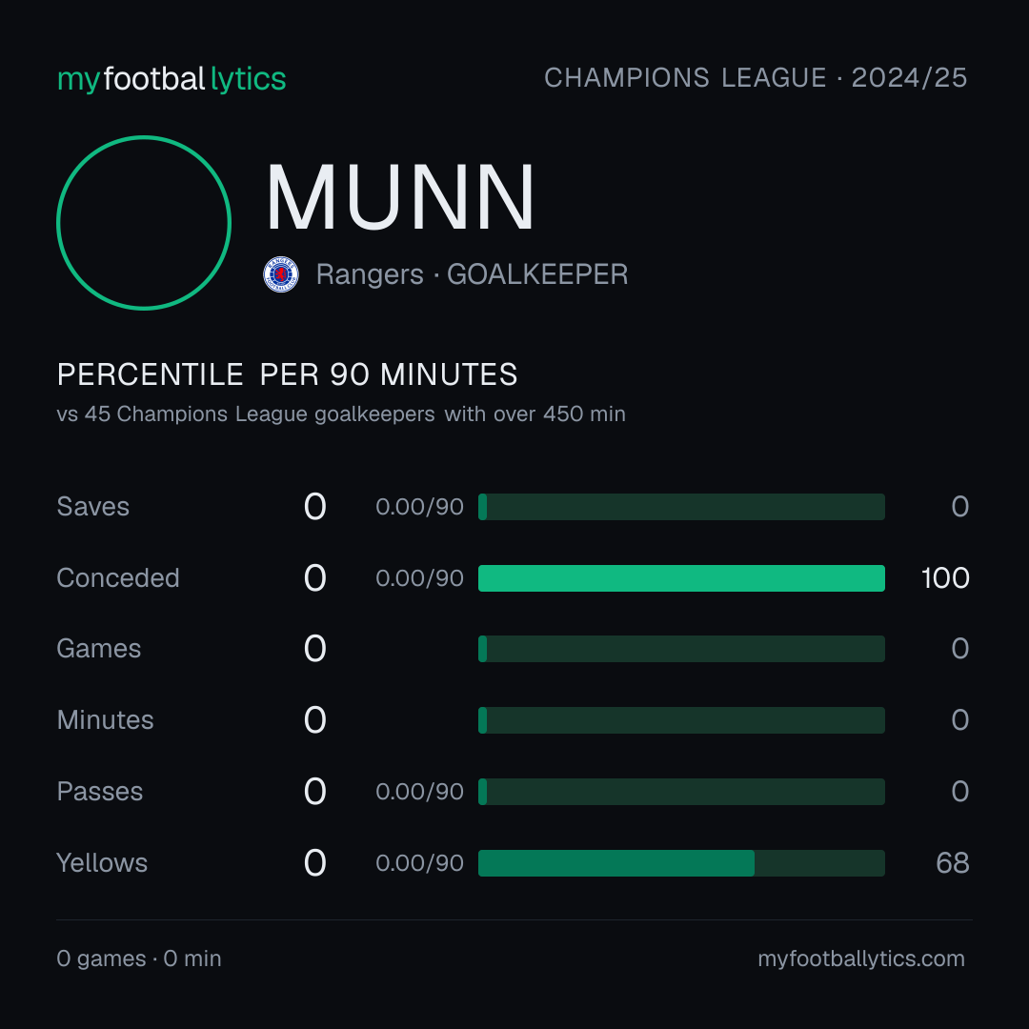Click the Champions League 2024/25 label
The image size is (1029, 1029).
click(756, 78)
